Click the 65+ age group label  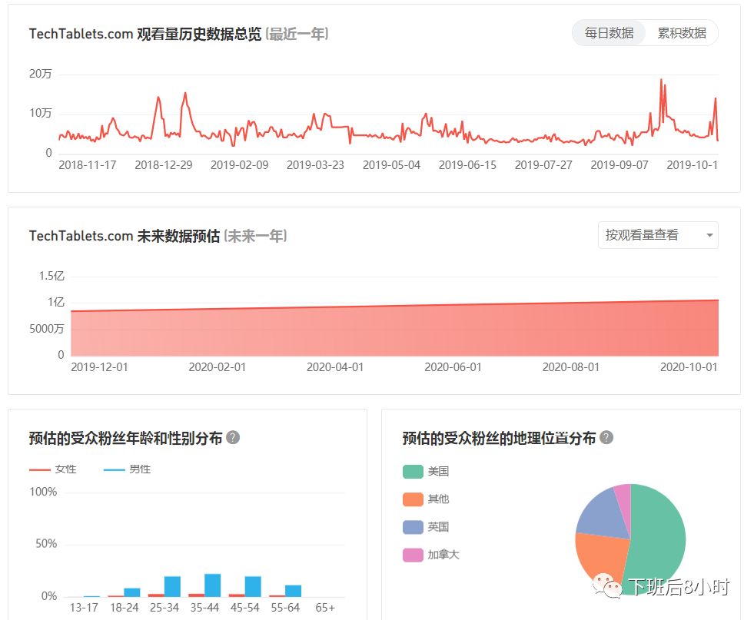325,608
